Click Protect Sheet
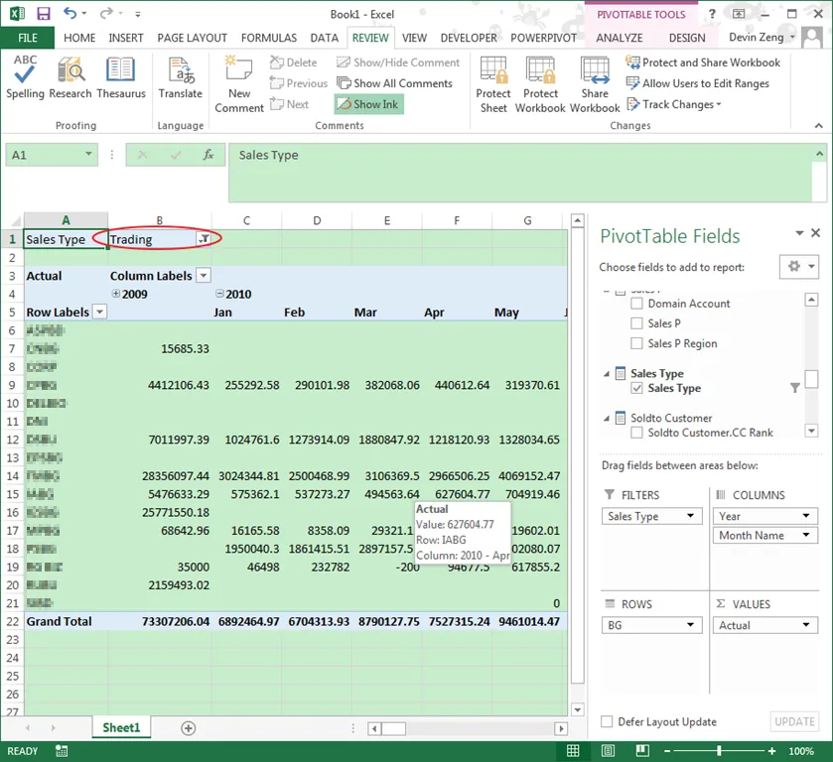The width and height of the screenshot is (833, 762). point(493,84)
